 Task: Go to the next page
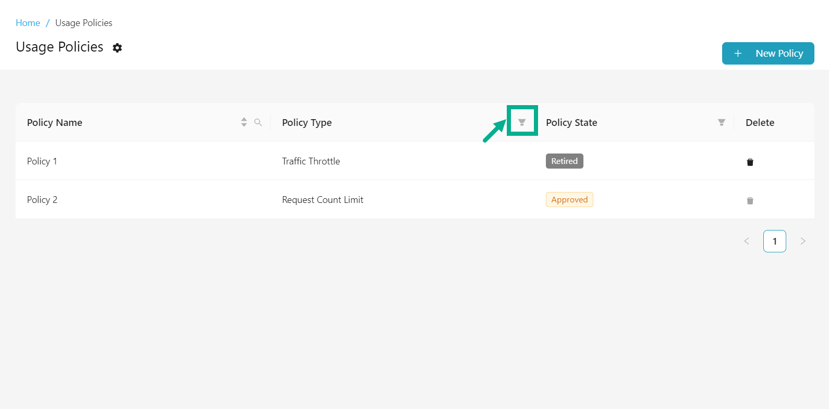click(x=803, y=241)
